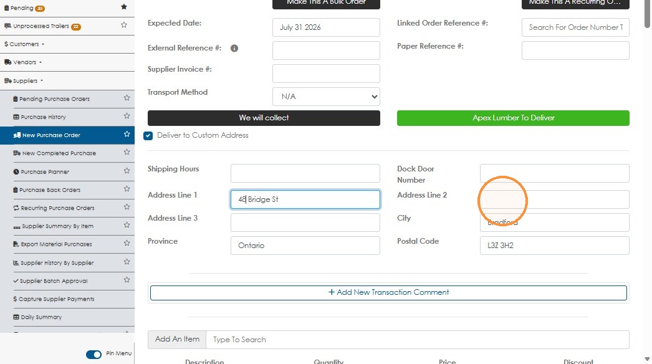The image size is (652, 364).
Task: Open Purchase Back Orders page
Action: (x=50, y=190)
